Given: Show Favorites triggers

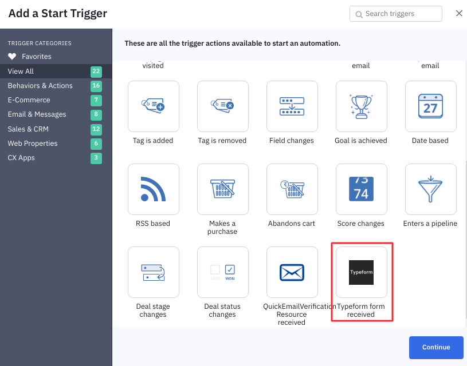Looking at the screenshot, I should [36, 57].
